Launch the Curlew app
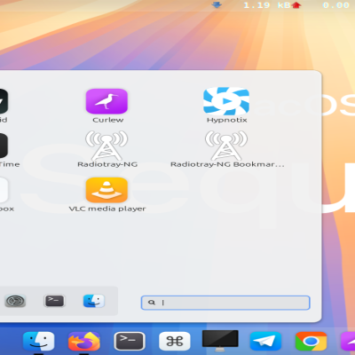 point(106,101)
